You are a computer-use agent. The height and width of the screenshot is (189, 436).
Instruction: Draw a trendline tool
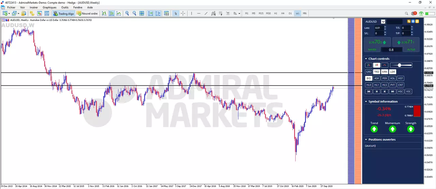[206, 14]
